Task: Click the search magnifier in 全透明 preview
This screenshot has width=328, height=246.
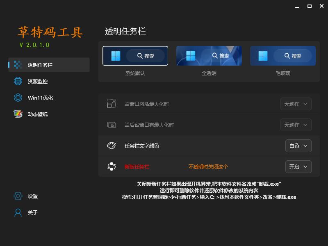Action: (215, 55)
